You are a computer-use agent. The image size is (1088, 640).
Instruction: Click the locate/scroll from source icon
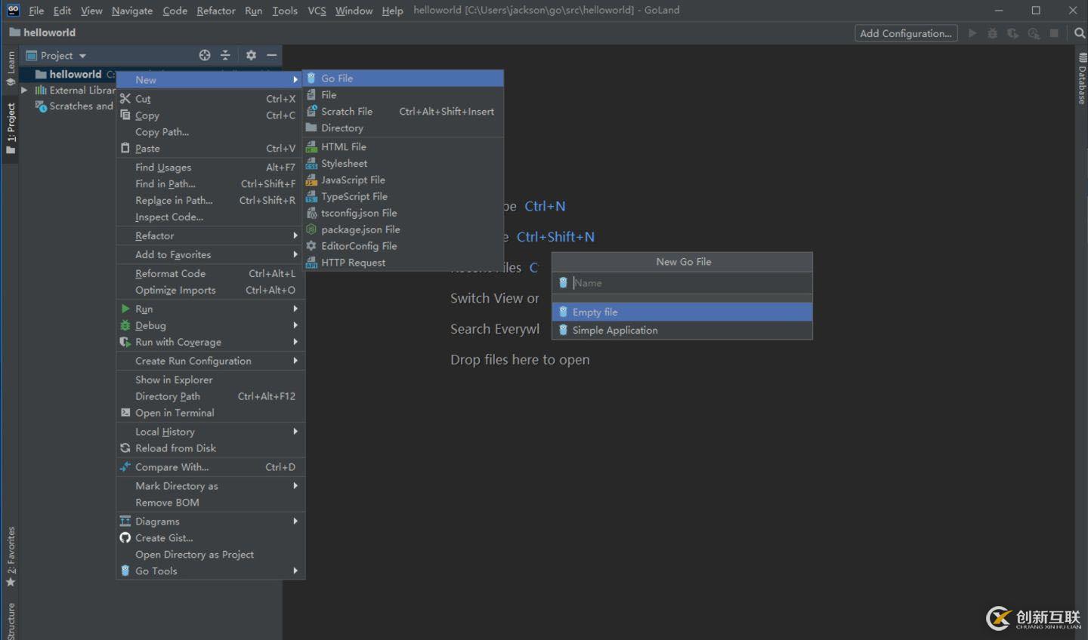(205, 55)
